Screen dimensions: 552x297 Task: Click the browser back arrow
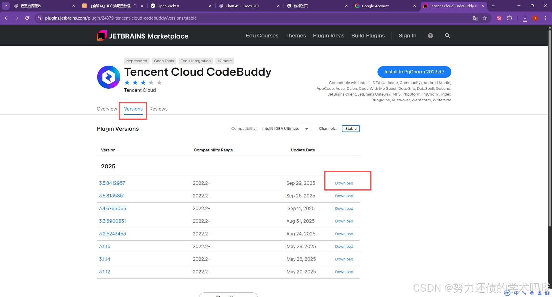[6, 18]
